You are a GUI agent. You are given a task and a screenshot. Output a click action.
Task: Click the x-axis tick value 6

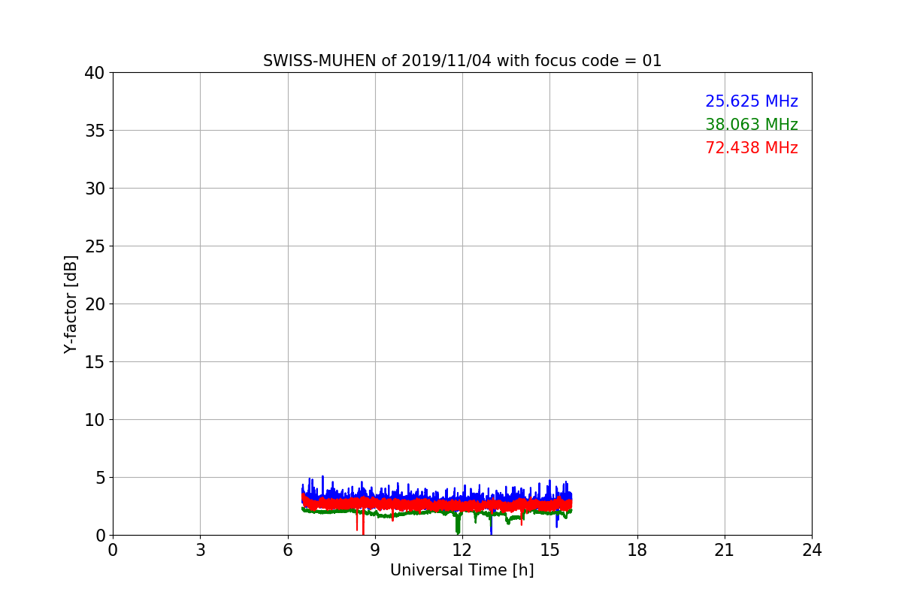click(287, 550)
